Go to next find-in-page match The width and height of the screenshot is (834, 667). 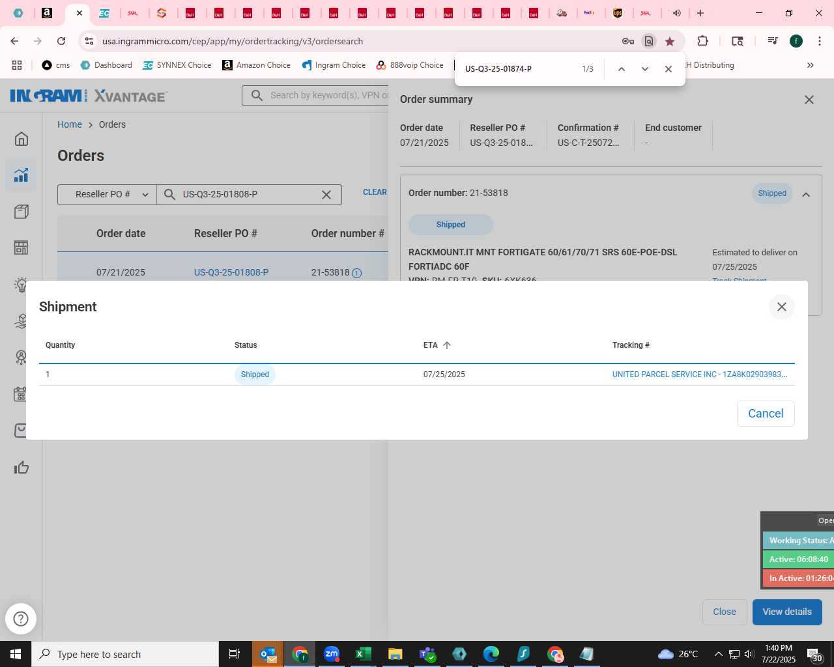644,69
